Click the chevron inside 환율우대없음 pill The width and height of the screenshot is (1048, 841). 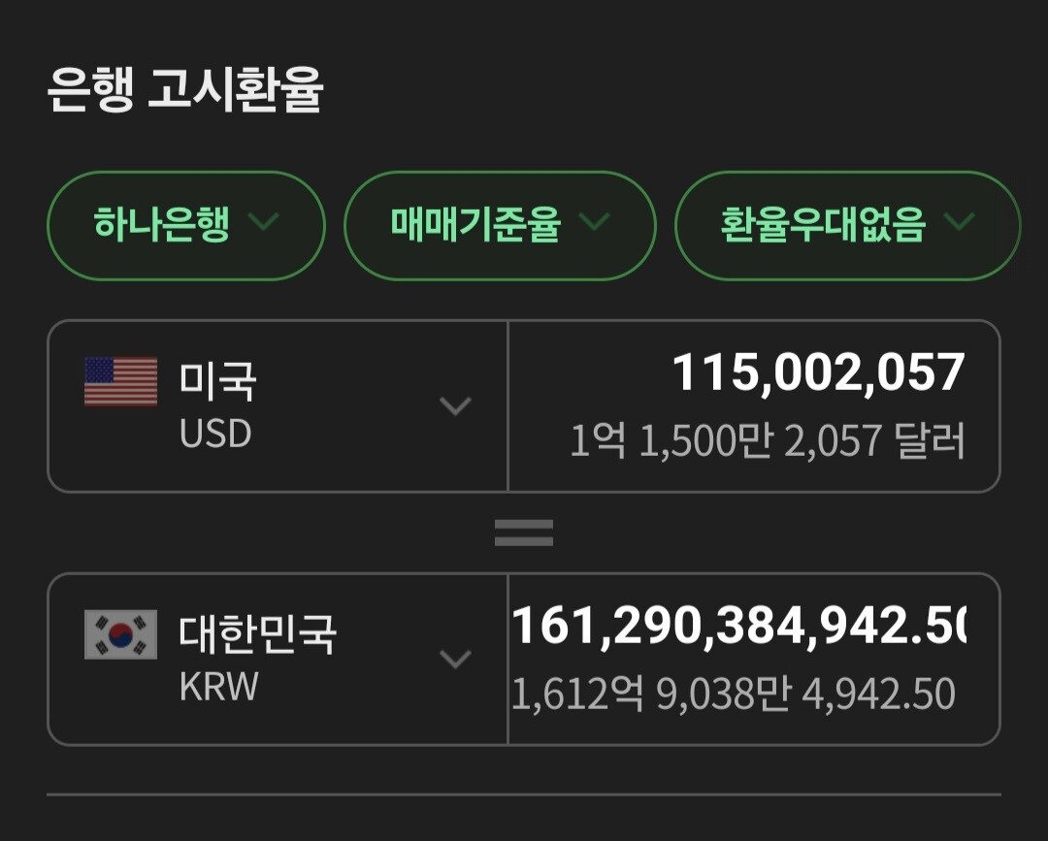959,223
